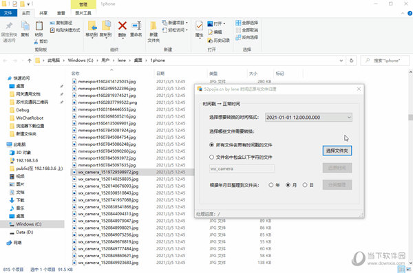The height and width of the screenshot is (273, 413).
Task: Select radio 所有文件名带有时间戳的文件
Action: point(211,145)
